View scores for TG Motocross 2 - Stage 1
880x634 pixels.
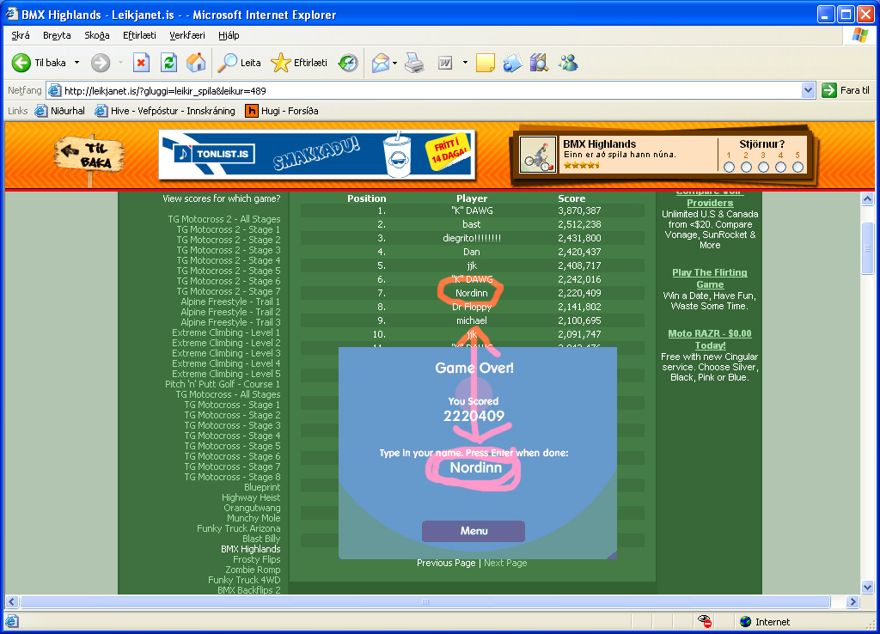point(229,229)
